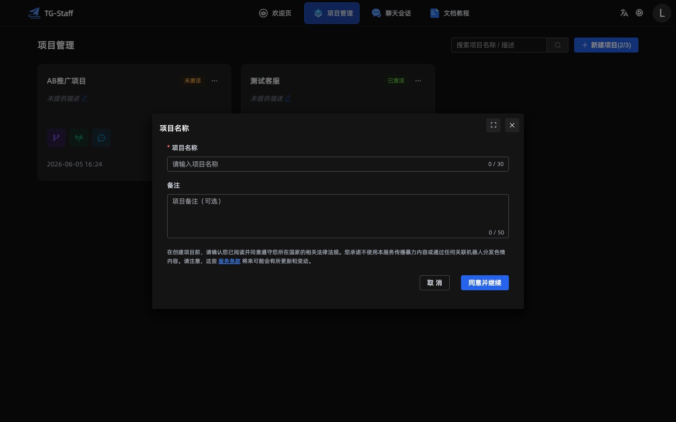Focus the 请输入项目名称 input
The width and height of the screenshot is (676, 422).
coord(338,164)
